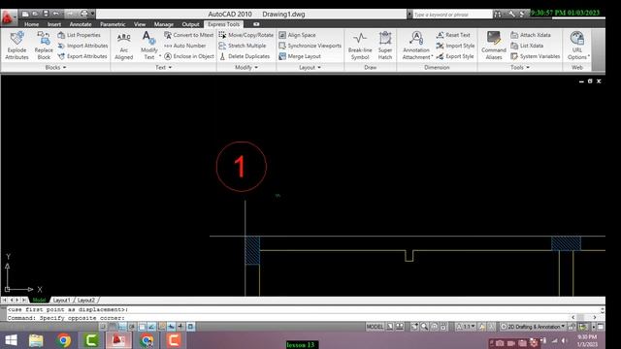Click Align Space in Layout panel
Viewport: 621px width, 349px height.
pos(297,35)
